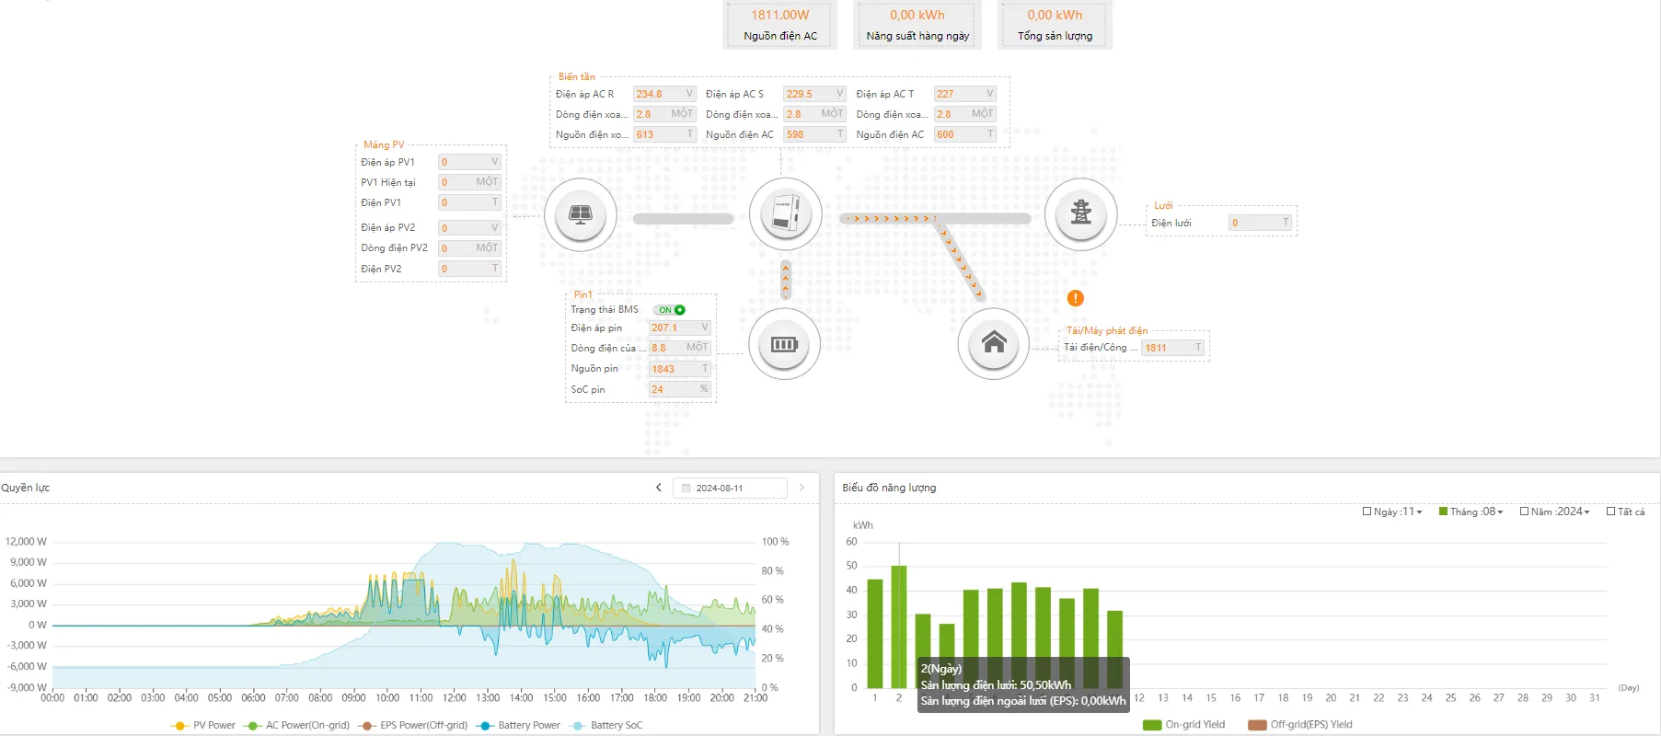Toggle EPS Power(Off-grid) series in legend
This screenshot has width=1661, height=736.
413,725
